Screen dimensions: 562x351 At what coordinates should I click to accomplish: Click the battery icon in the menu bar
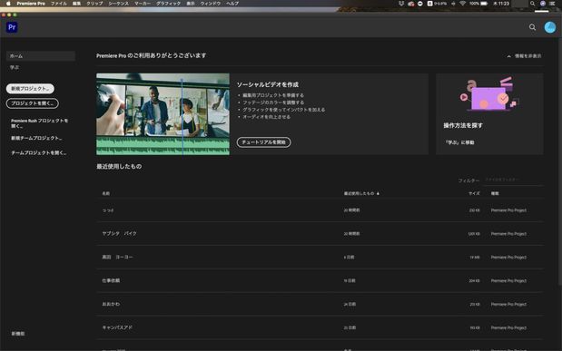coord(484,4)
